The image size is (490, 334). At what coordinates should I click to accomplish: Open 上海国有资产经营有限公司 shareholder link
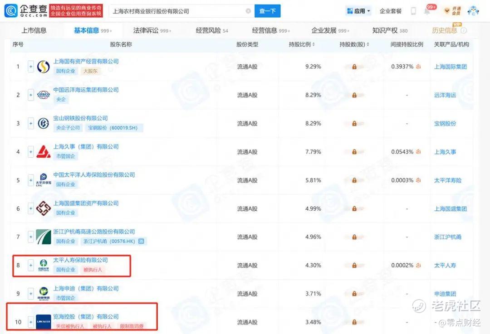(86, 62)
